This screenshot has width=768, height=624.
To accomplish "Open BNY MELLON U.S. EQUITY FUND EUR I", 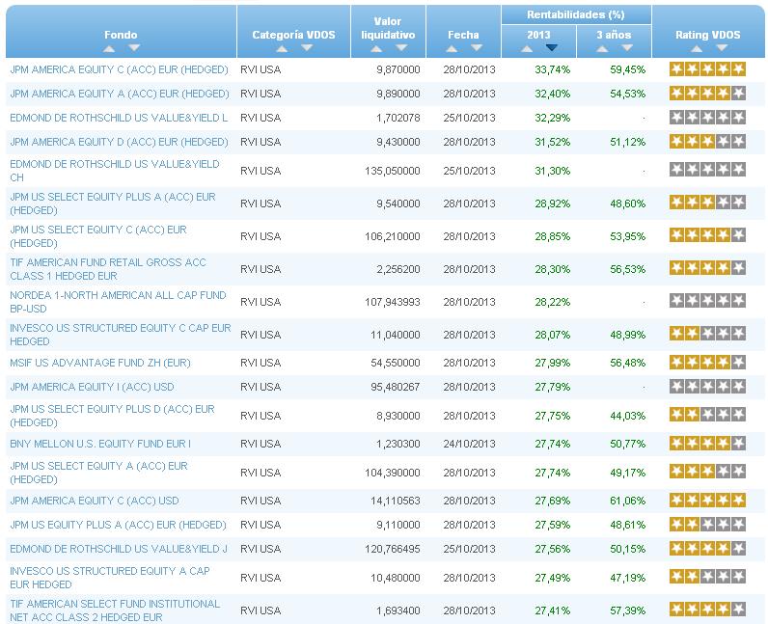I will tap(99, 444).
